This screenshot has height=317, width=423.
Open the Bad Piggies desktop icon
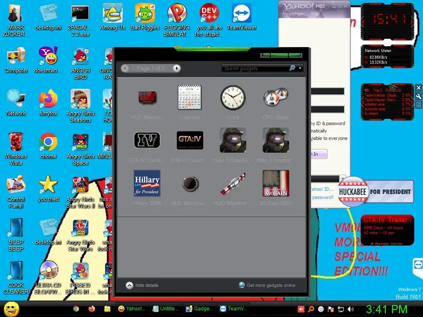tap(145, 17)
